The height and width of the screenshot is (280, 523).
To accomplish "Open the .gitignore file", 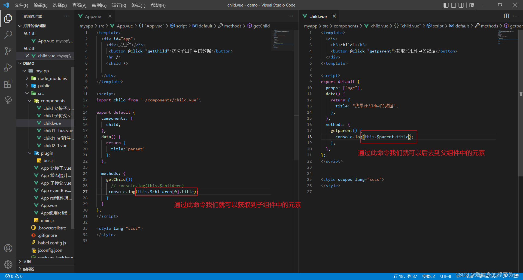I will point(47,235).
